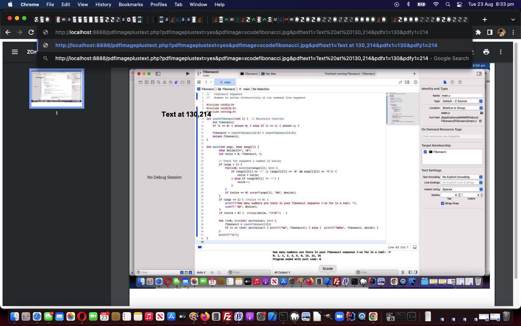
Task: Show battery status in the menu bar
Action: [422, 4]
